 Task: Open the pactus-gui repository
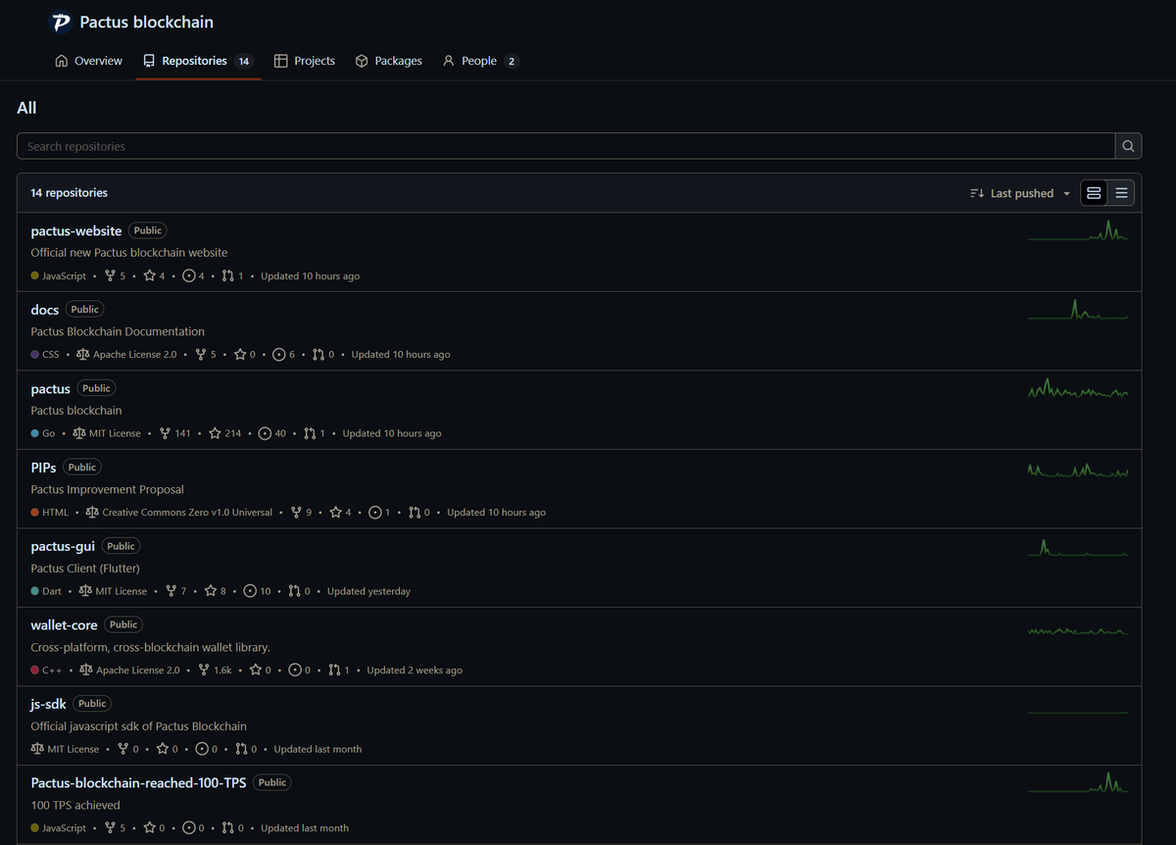point(63,546)
